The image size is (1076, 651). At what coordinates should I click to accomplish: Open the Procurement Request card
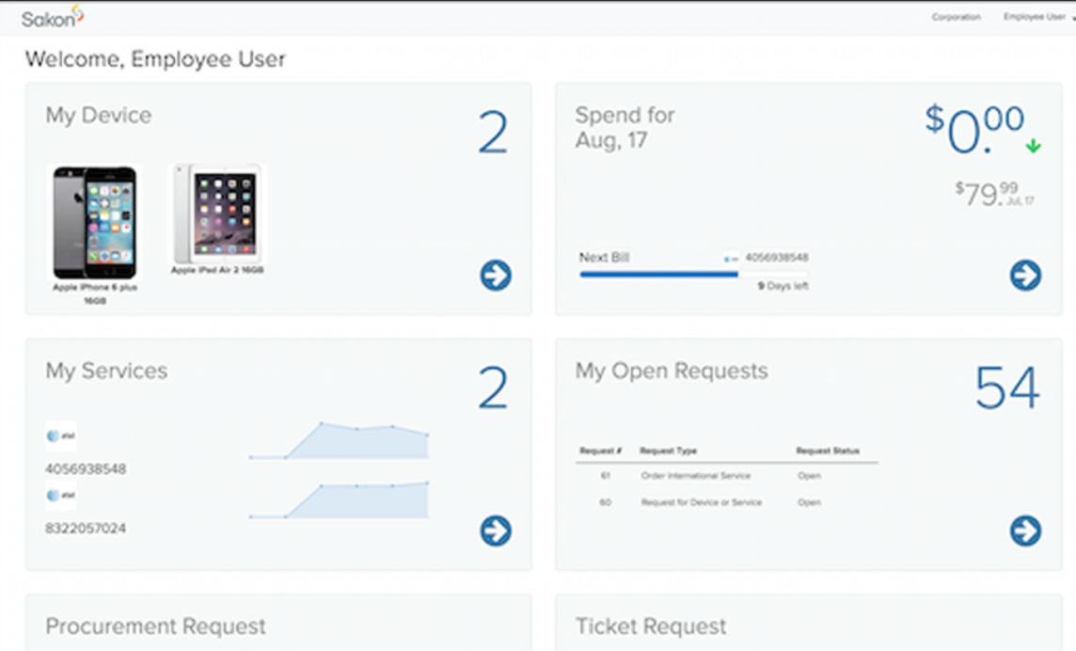point(156,626)
